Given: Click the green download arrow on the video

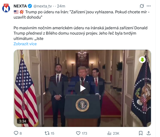Looking at the screenshot, I should click(x=142, y=60).
